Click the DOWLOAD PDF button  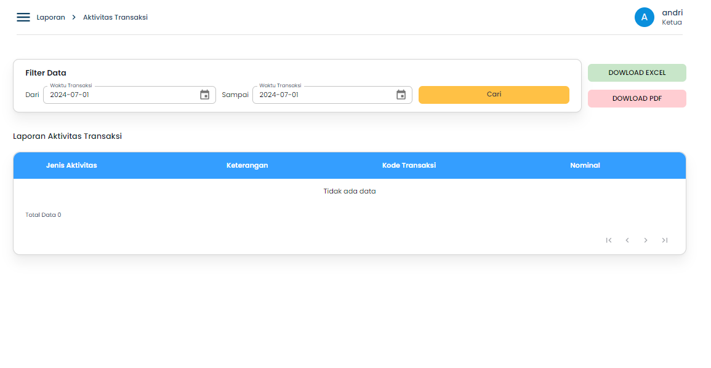tap(637, 98)
